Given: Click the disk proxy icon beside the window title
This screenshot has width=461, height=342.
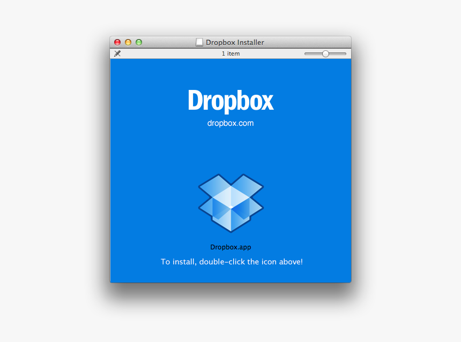Looking at the screenshot, I should pyautogui.click(x=199, y=42).
